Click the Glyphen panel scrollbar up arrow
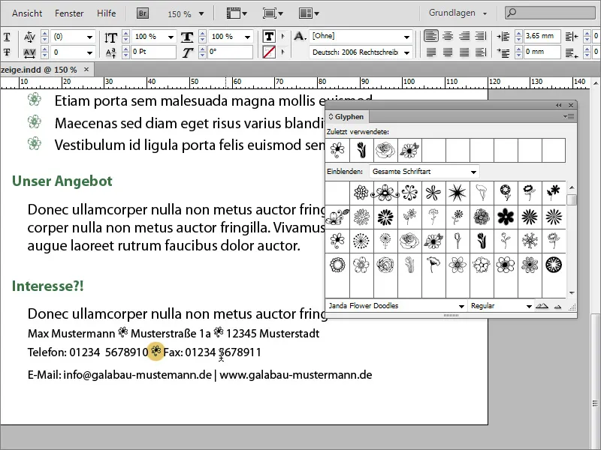The image size is (601, 450). [x=572, y=187]
